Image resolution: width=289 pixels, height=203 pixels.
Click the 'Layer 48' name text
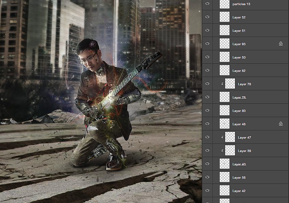[239, 124]
